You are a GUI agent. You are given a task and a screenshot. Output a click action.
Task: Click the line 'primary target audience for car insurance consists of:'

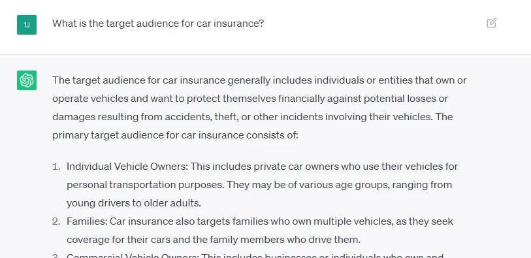pyautogui.click(x=175, y=135)
